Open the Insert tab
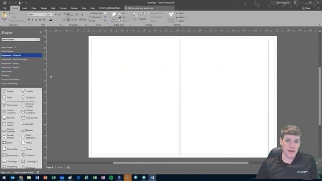 point(25,8)
